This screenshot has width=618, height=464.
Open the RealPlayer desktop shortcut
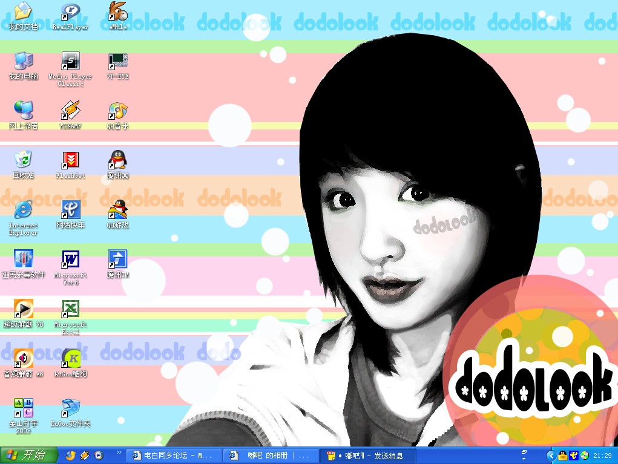70,11
